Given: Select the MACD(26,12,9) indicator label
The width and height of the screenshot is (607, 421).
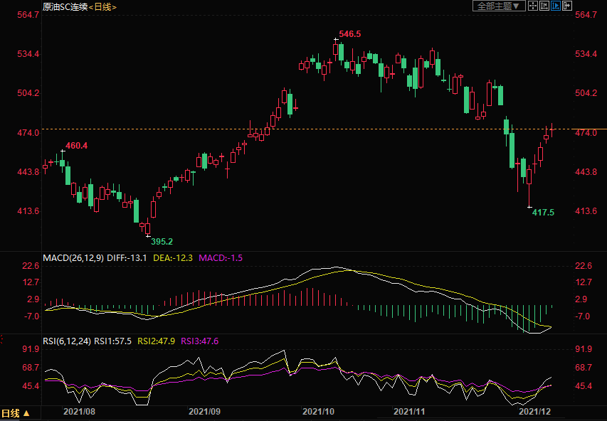Looking at the screenshot, I should pos(73,257).
